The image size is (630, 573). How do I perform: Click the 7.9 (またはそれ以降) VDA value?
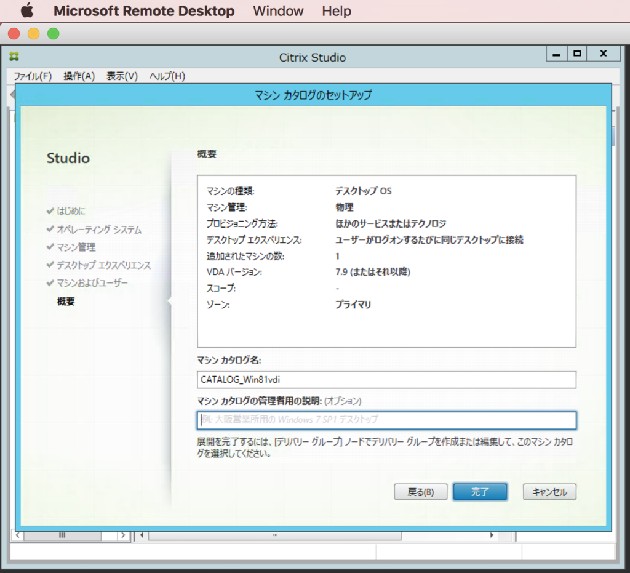(372, 272)
